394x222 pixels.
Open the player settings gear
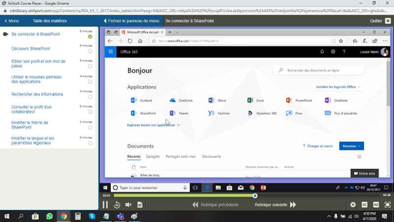pyautogui.click(x=353, y=205)
